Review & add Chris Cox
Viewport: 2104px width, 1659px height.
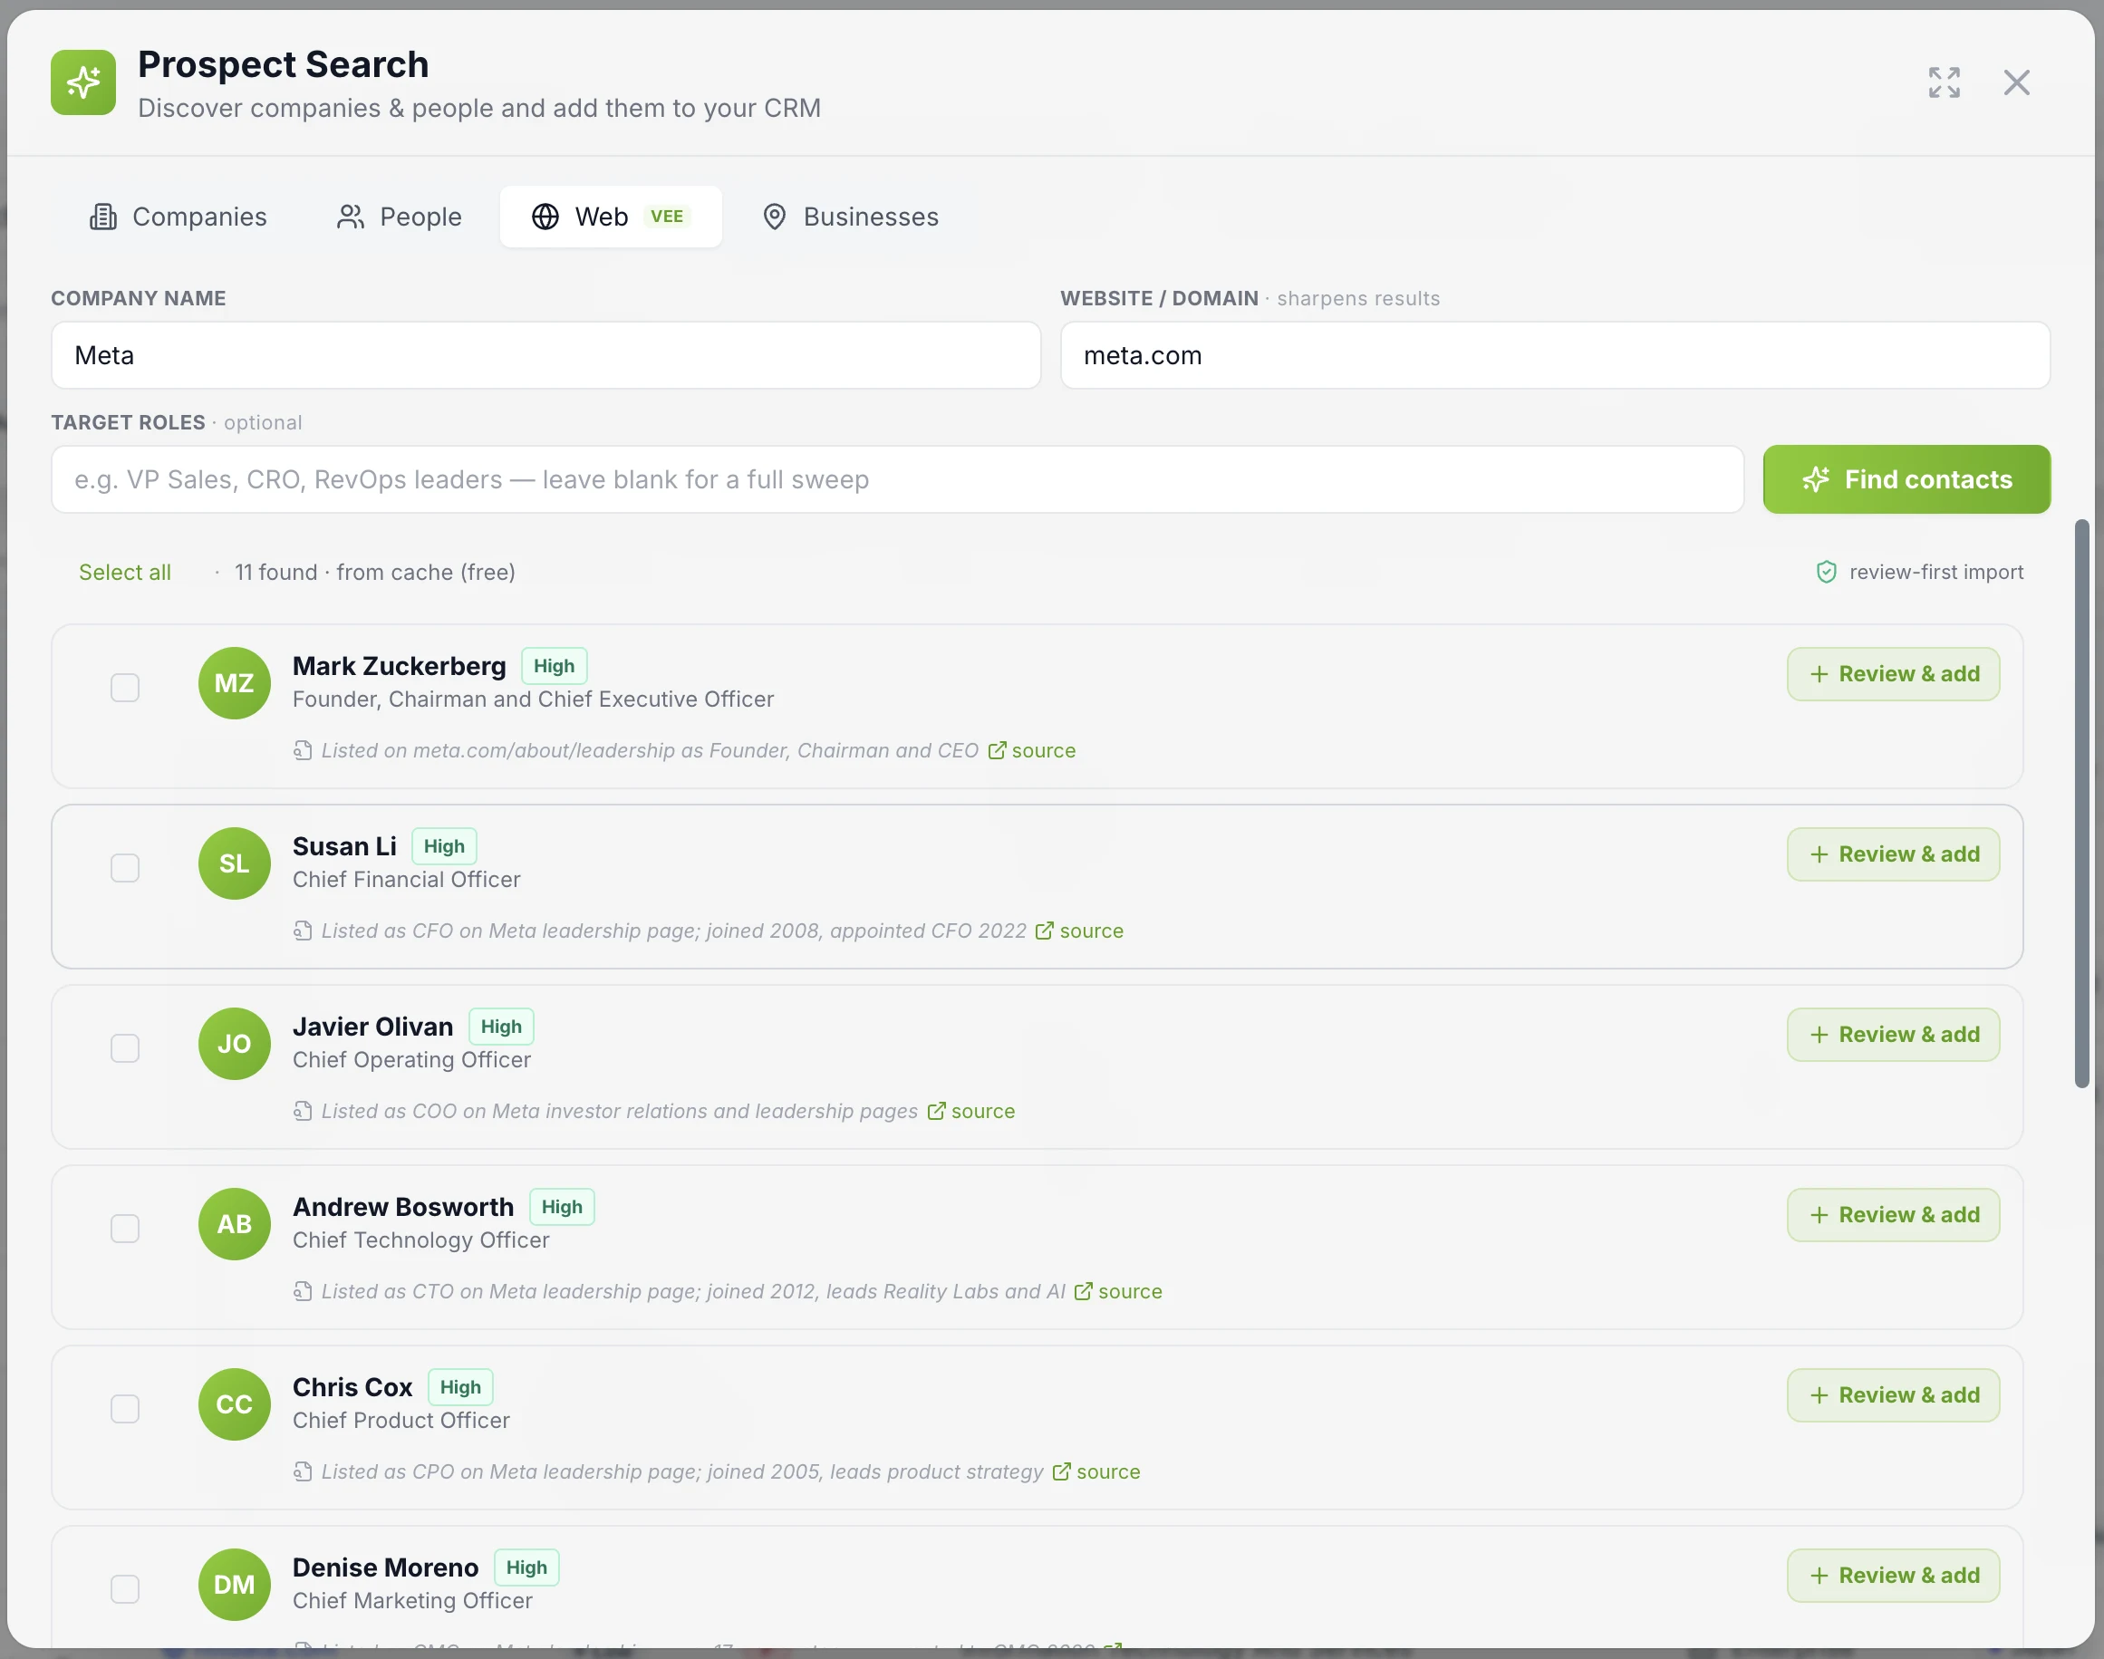(1893, 1394)
